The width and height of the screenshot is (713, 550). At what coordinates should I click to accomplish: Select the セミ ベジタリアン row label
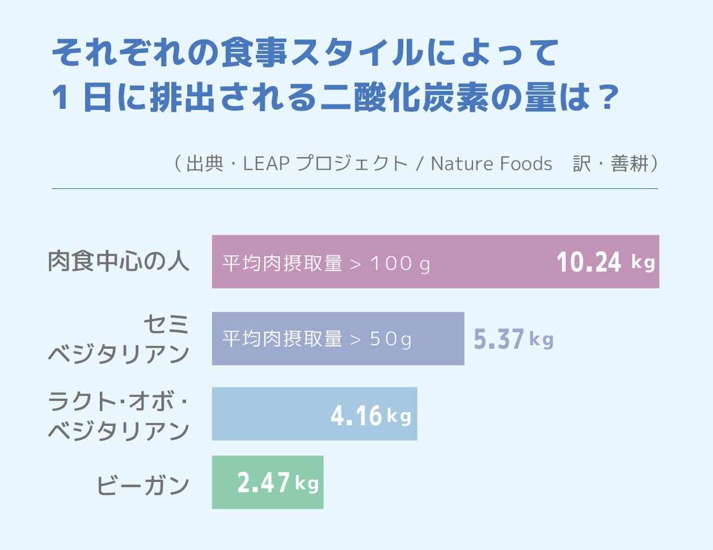pyautogui.click(x=119, y=339)
